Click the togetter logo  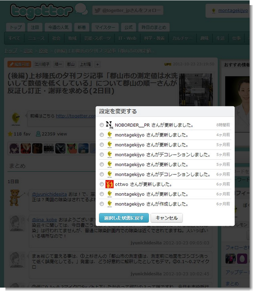point(41,11)
